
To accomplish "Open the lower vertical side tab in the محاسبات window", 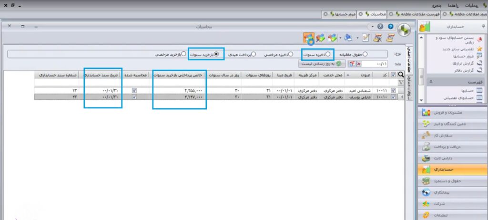I will (409, 88).
